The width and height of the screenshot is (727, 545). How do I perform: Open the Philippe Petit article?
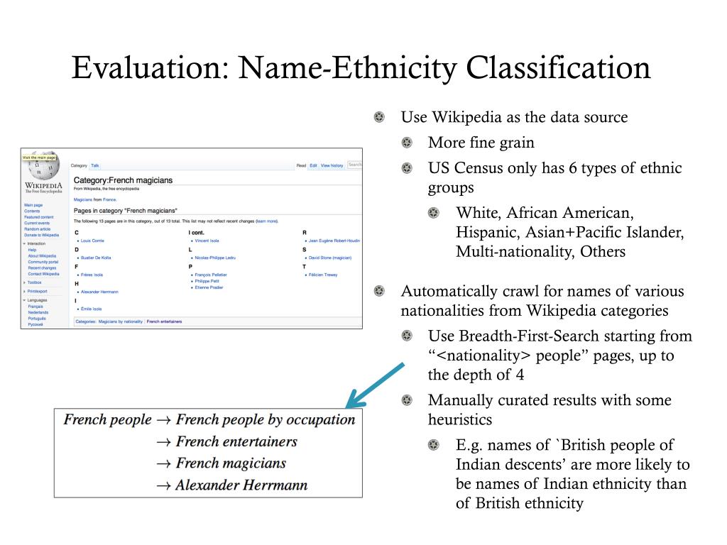point(207,281)
